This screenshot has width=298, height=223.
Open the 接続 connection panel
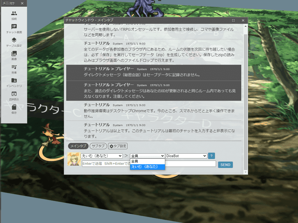coord(14,15)
